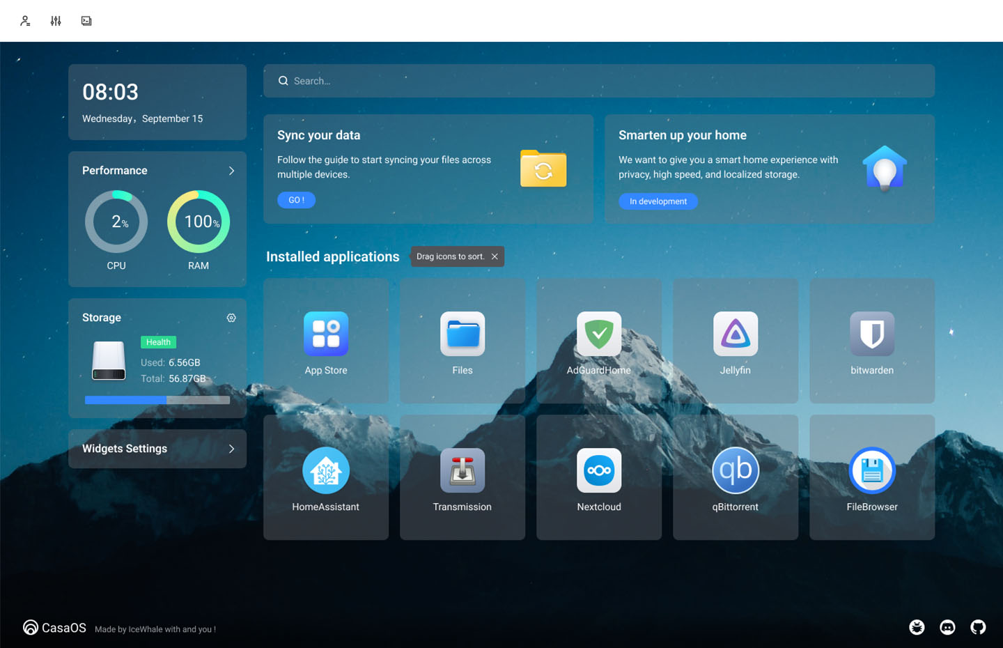This screenshot has height=648, width=1003.
Task: Launch Jellyfin media server
Action: [735, 334]
